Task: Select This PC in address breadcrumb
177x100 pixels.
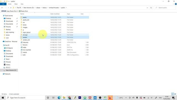Action: point(19,8)
